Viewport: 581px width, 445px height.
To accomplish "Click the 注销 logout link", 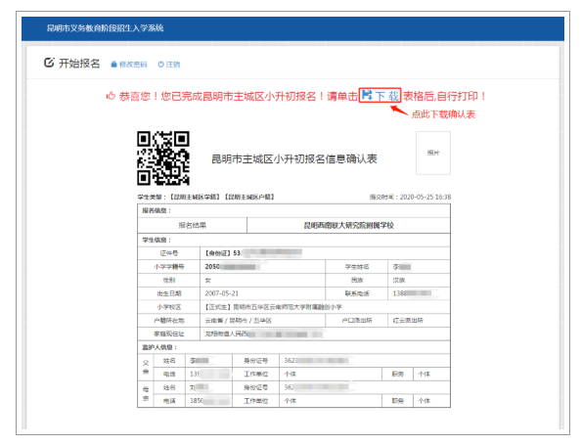I will pyautogui.click(x=173, y=65).
